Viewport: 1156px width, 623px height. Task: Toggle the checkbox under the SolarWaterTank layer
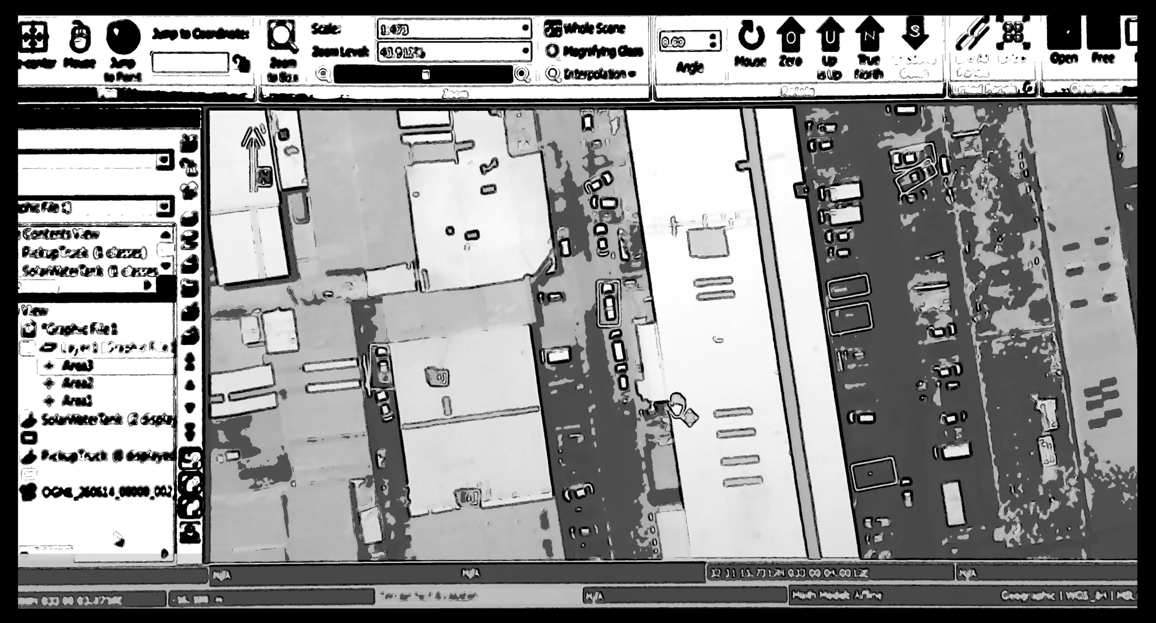(29, 437)
